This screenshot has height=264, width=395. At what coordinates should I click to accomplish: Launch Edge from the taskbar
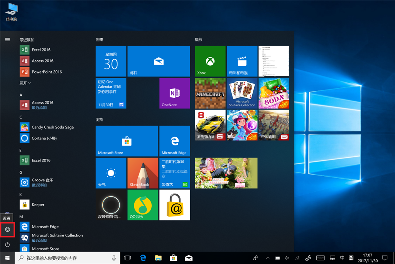pos(143,258)
